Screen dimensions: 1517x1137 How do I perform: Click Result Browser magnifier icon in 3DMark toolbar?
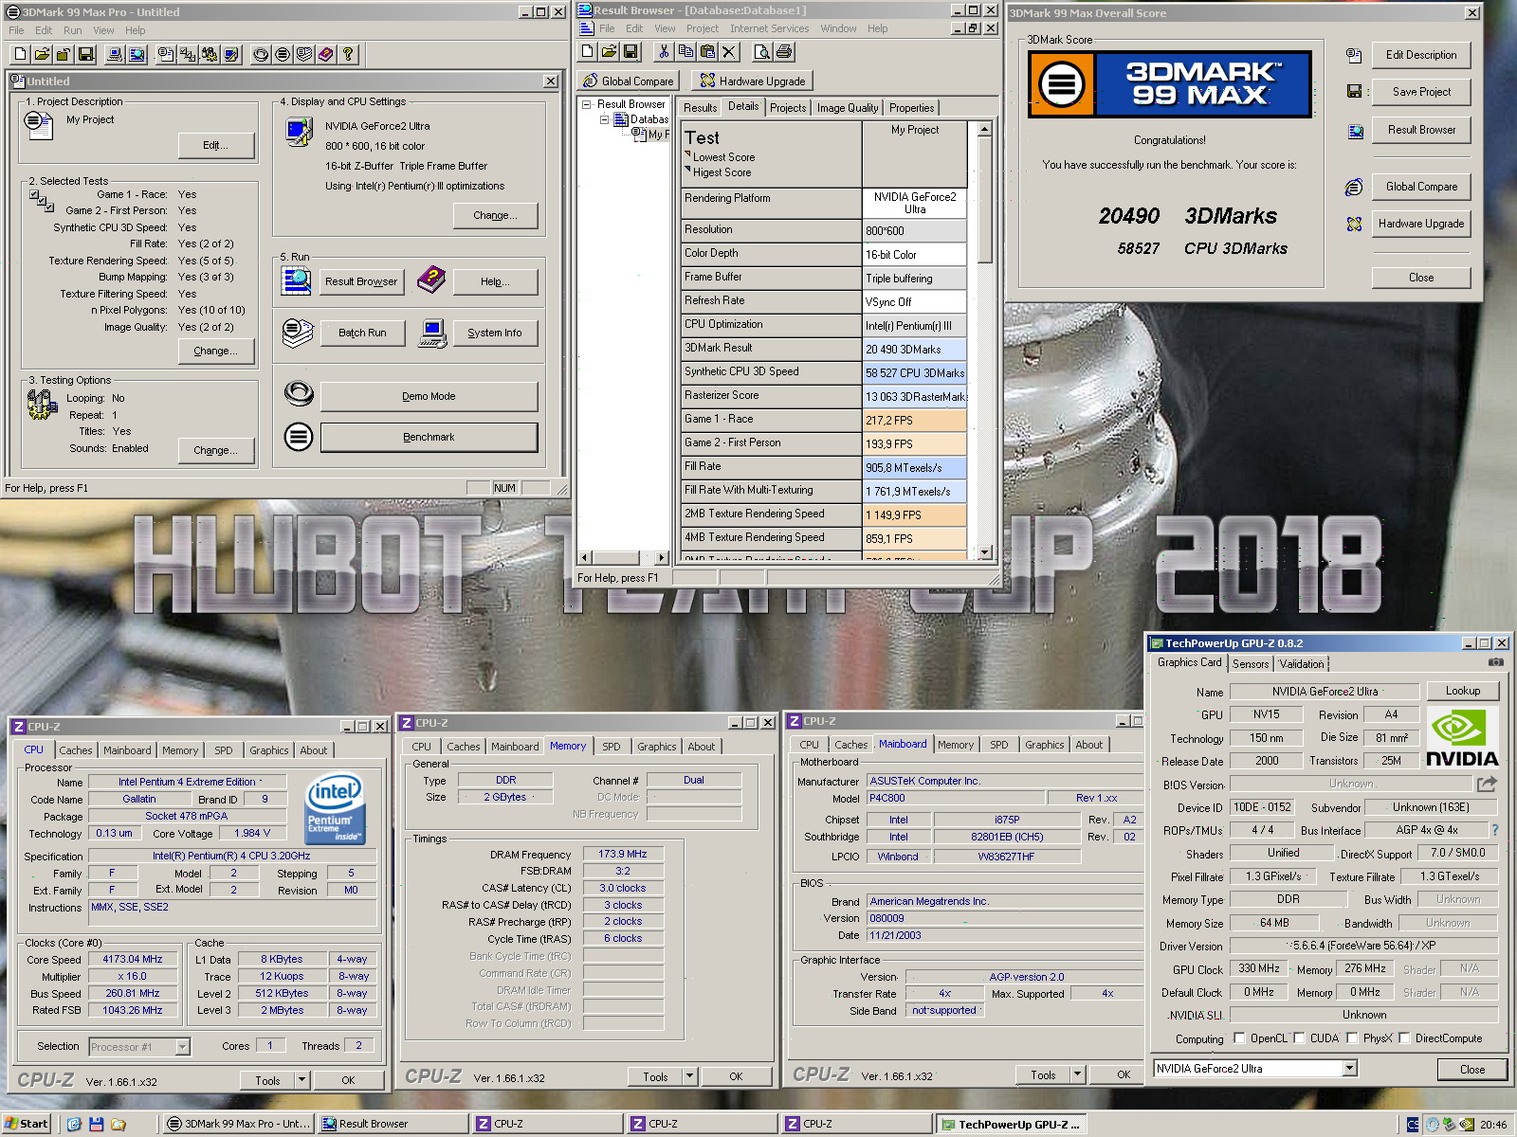tap(137, 54)
